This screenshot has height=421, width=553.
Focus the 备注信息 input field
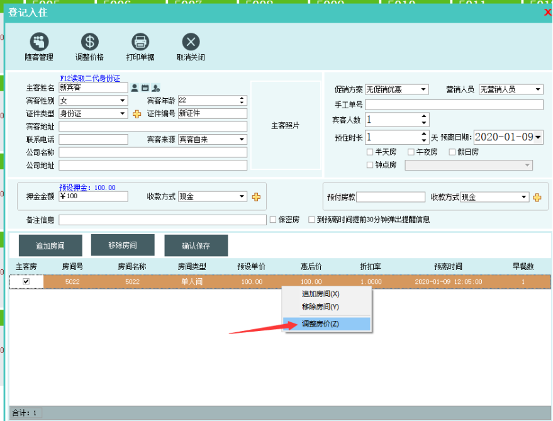162,220
